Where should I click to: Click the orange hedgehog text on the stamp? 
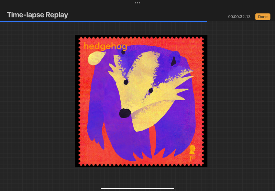105,46
